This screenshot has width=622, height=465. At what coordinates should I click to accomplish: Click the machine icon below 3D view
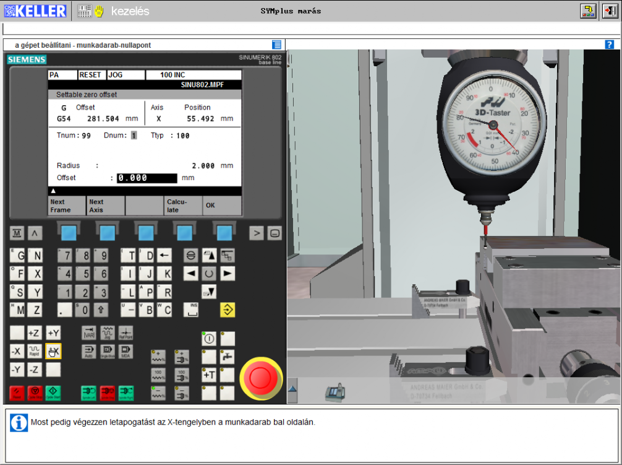pos(335,393)
